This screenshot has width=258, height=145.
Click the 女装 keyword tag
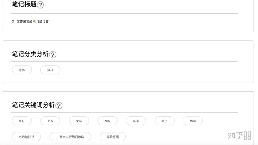(x=79, y=121)
